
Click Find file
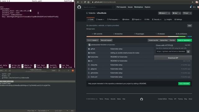172,40
